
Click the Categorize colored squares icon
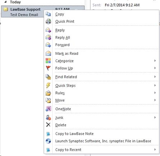[48, 61]
